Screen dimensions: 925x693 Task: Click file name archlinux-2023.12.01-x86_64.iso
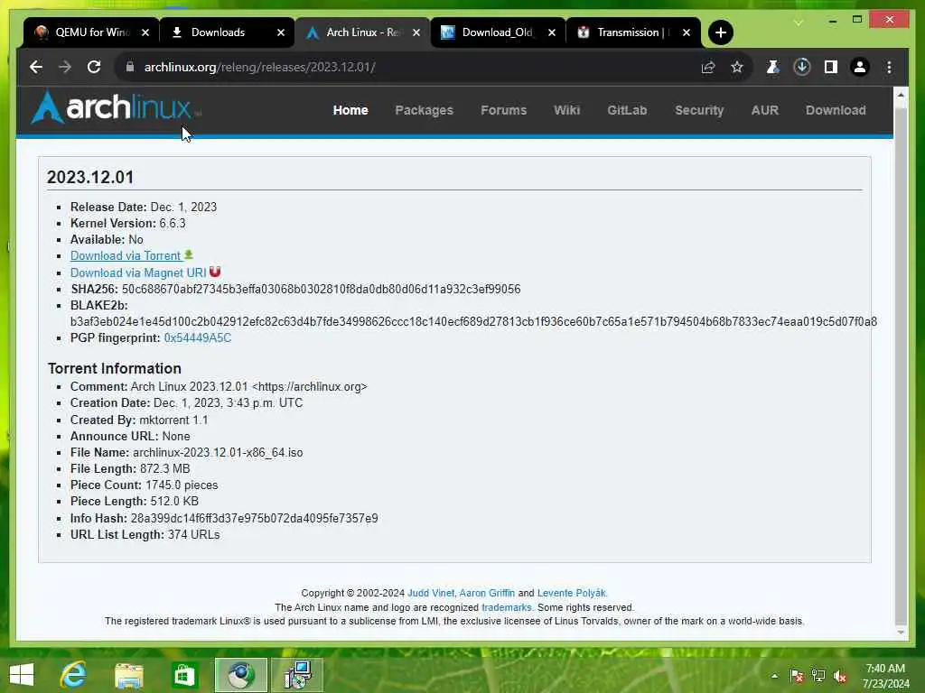click(x=218, y=452)
